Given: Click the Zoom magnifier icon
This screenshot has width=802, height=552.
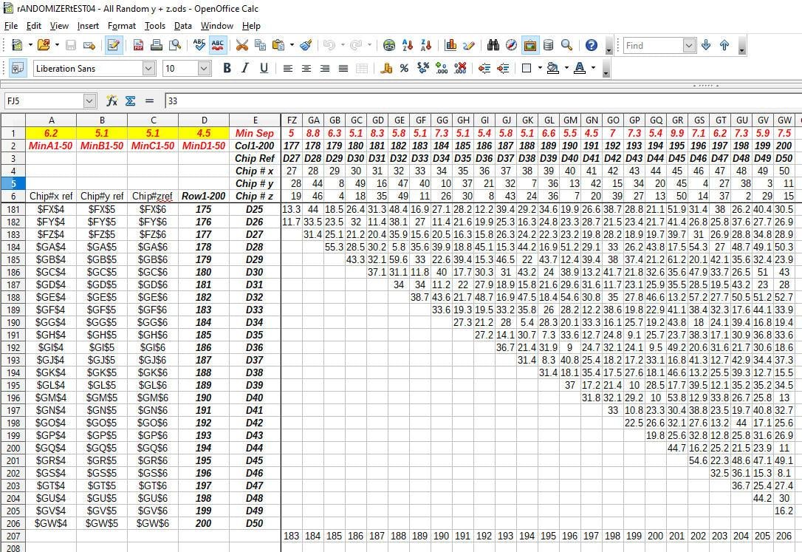Looking at the screenshot, I should pos(566,46).
